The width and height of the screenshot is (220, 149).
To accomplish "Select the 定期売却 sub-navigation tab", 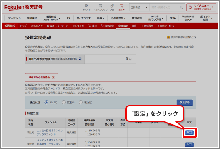I will tap(123, 26).
